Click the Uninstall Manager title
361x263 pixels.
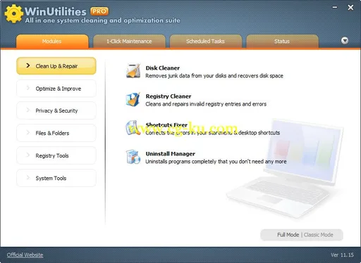pyautogui.click(x=171, y=154)
